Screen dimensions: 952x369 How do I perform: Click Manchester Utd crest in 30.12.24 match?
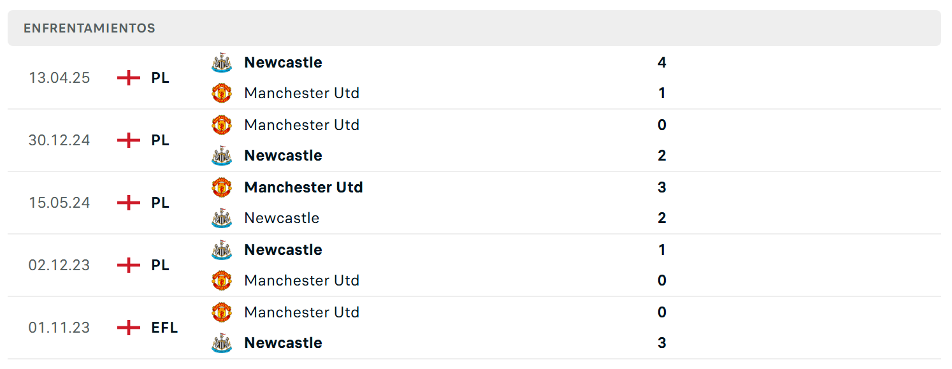point(221,125)
